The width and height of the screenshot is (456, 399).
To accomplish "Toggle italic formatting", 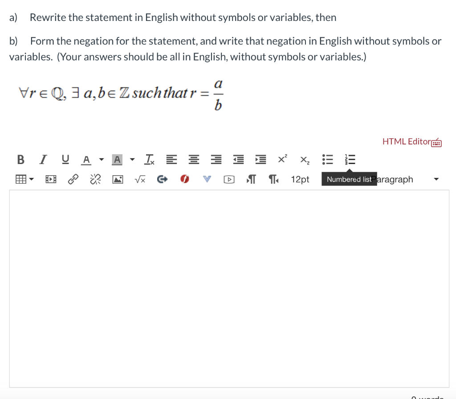I will pyautogui.click(x=43, y=159).
